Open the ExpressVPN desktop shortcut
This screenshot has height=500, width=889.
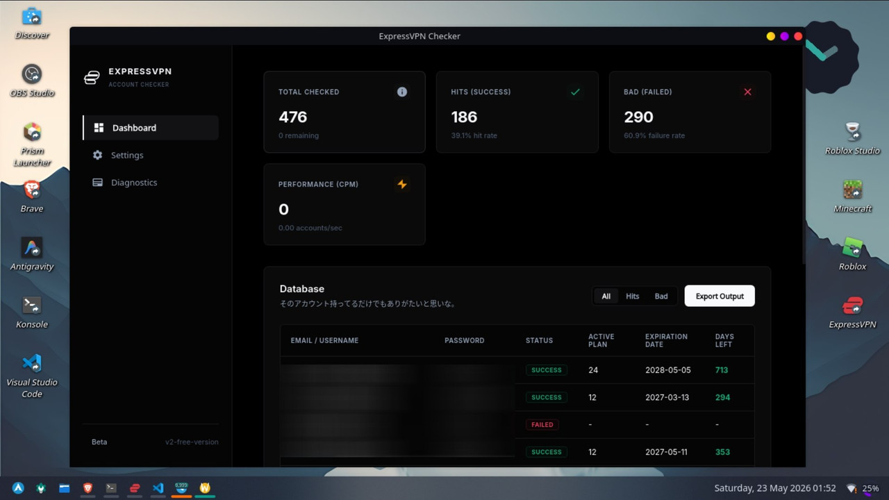click(853, 312)
